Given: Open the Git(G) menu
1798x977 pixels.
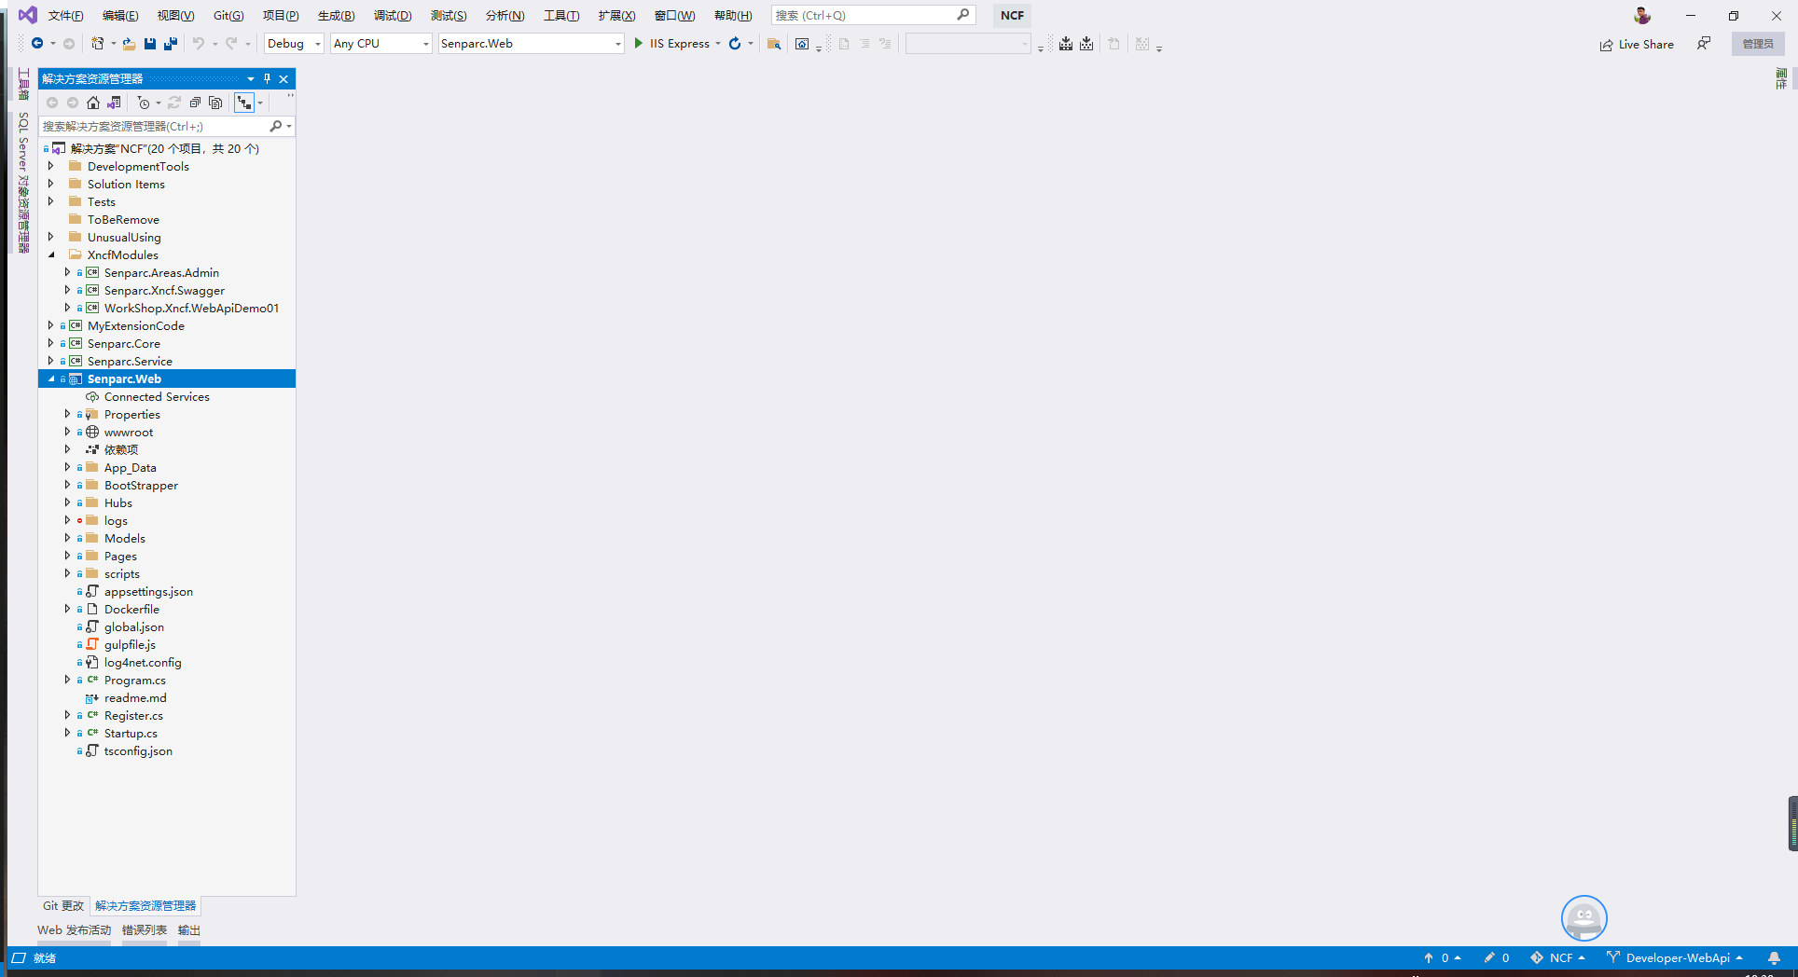Looking at the screenshot, I should [228, 15].
